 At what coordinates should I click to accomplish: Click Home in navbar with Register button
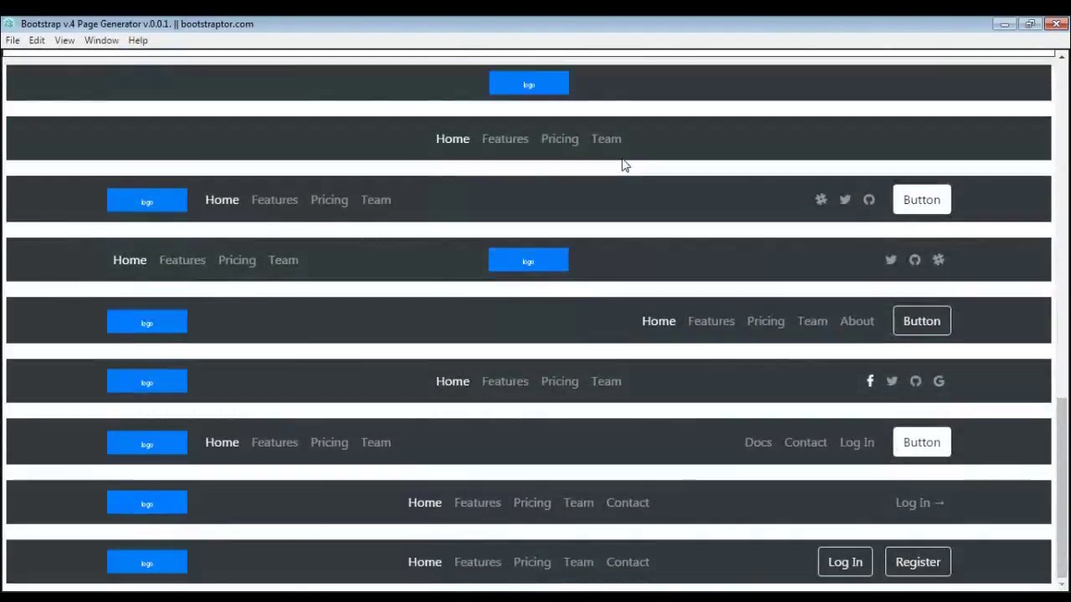425,562
